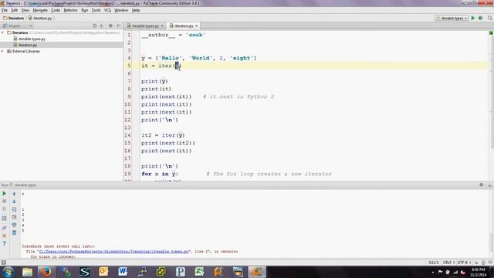Screen dimensions: 494x278
Task: Expand External Libraries tree node
Action: click(3, 51)
